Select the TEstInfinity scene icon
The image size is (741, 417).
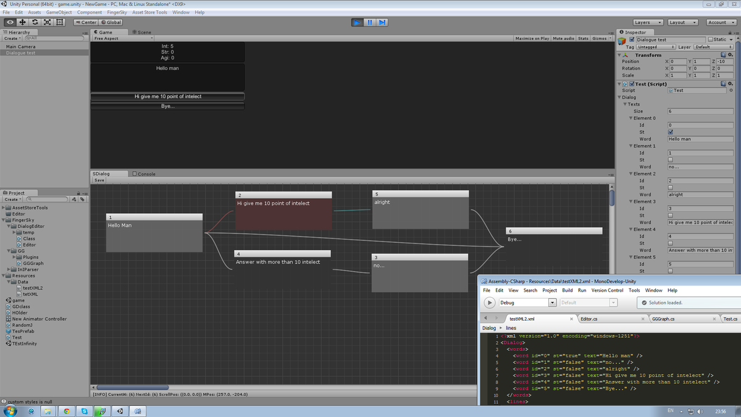click(9, 343)
